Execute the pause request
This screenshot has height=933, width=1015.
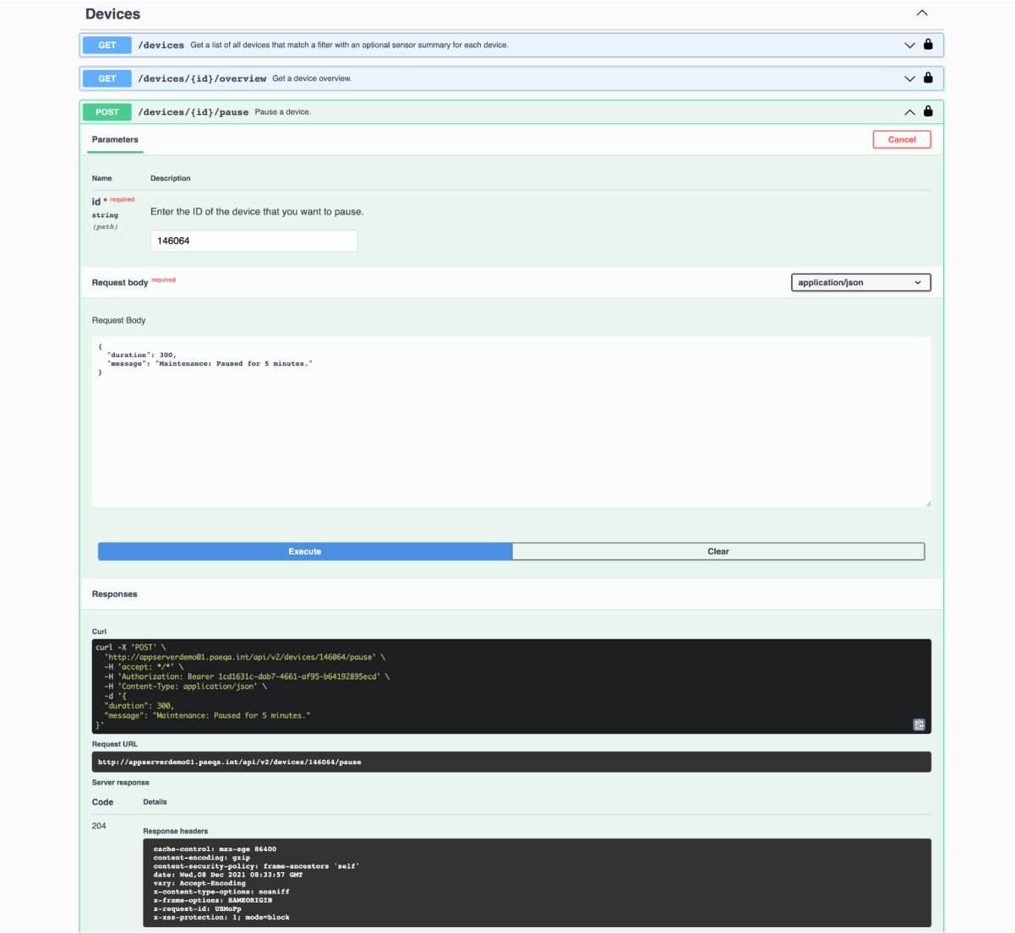click(x=304, y=551)
